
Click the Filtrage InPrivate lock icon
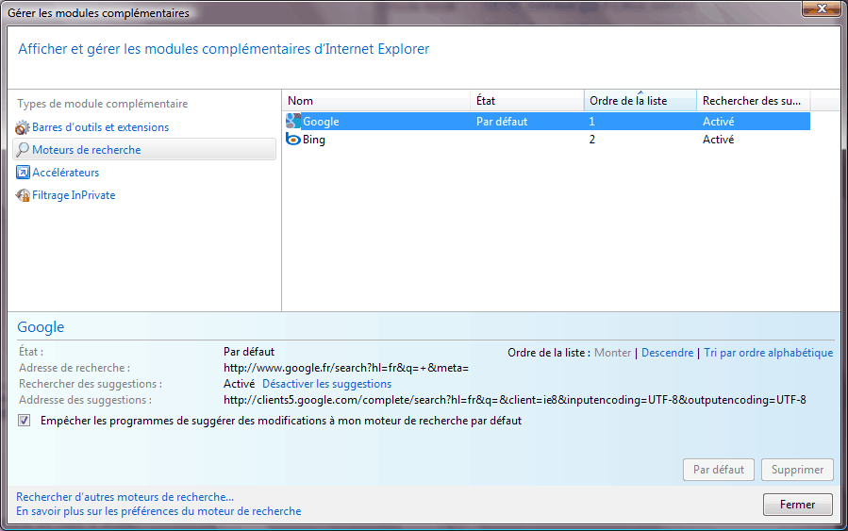coord(23,195)
